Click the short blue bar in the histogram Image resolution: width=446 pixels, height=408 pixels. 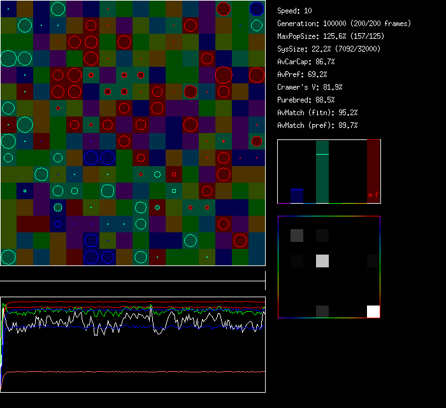[296, 196]
